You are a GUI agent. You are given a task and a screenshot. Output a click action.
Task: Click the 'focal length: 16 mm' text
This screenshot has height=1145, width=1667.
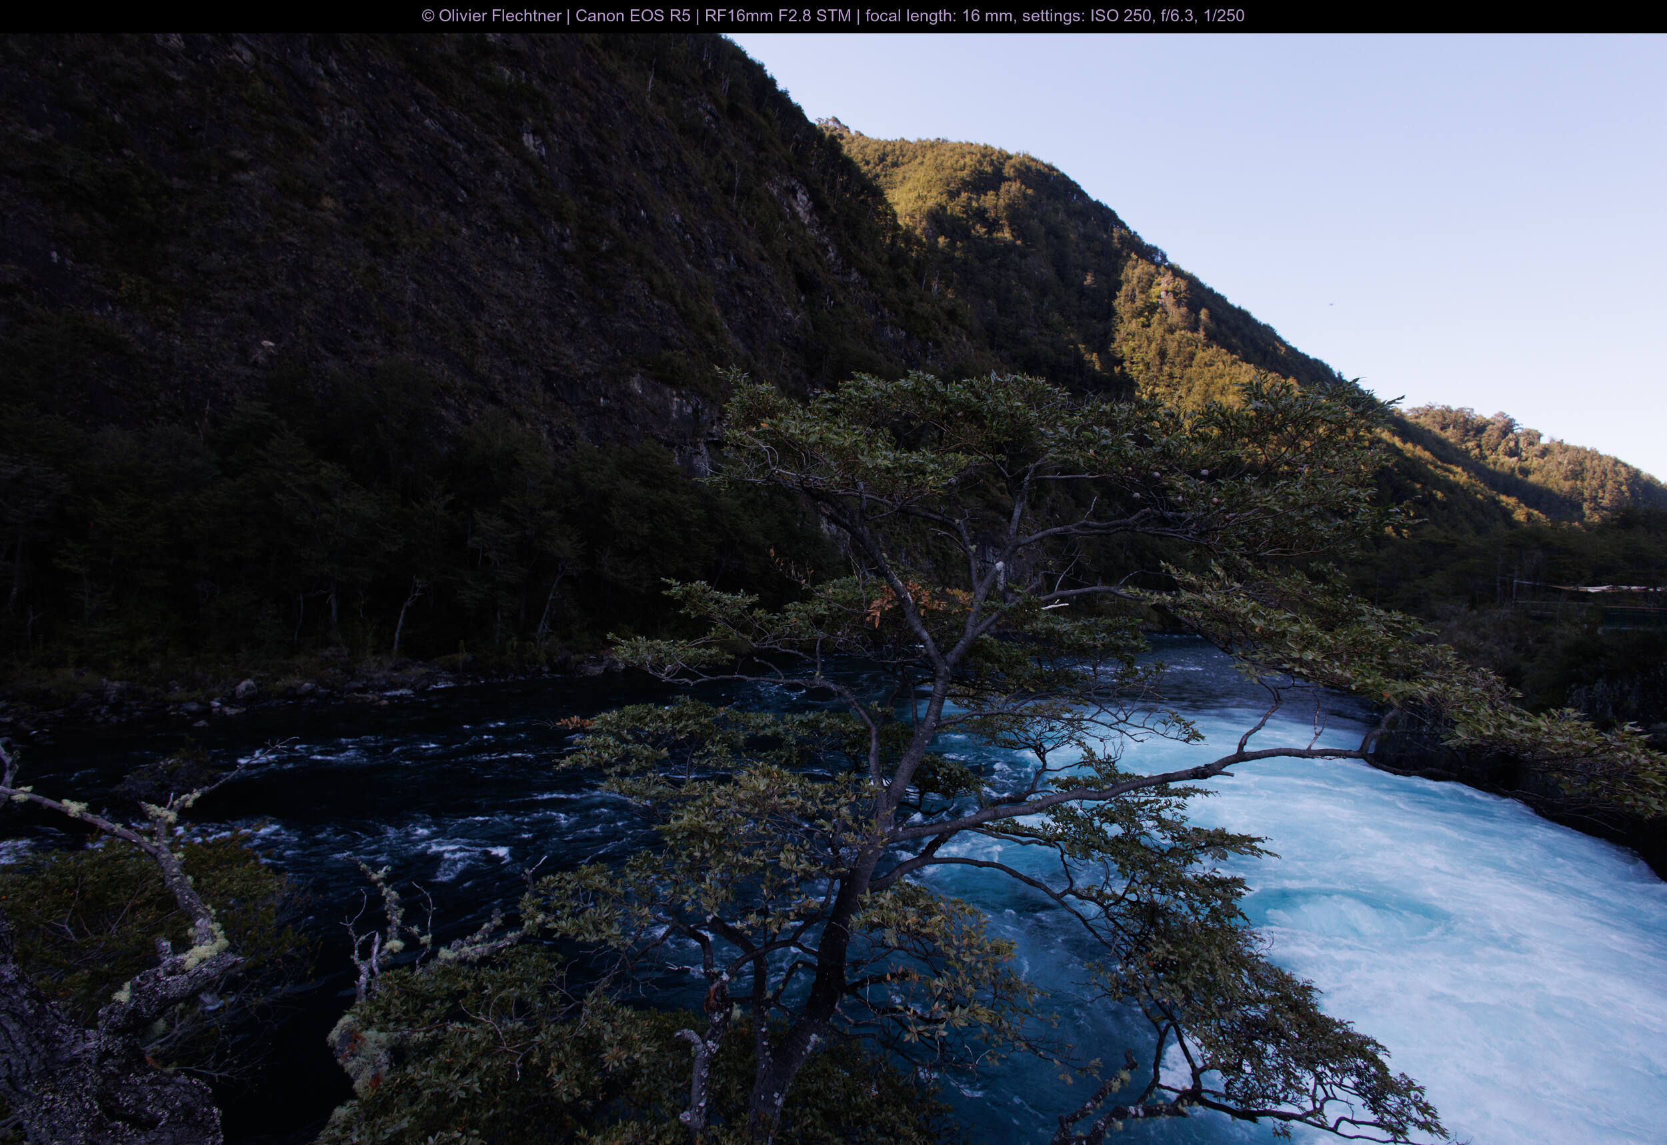click(x=940, y=16)
